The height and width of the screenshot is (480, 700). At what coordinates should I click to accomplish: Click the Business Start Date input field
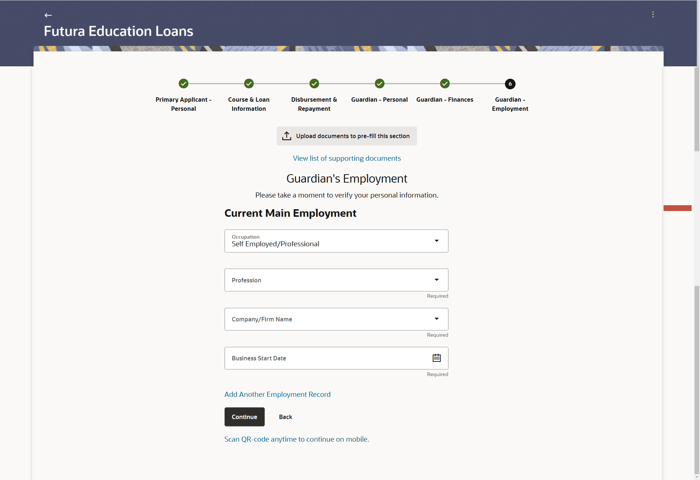tap(328, 358)
